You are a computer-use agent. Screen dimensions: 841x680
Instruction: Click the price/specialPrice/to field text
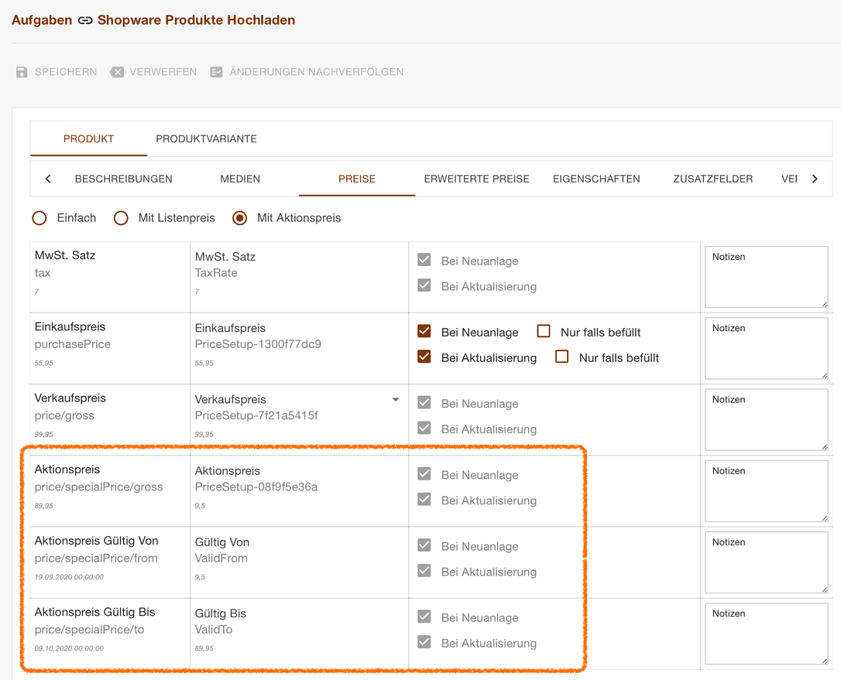coord(90,630)
